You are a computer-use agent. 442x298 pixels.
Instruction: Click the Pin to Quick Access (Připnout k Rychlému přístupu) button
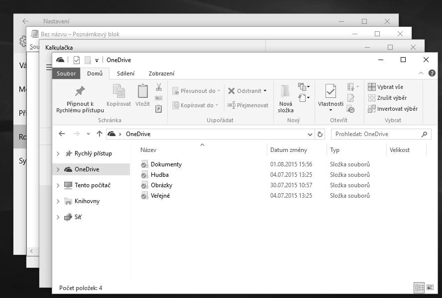(80, 99)
